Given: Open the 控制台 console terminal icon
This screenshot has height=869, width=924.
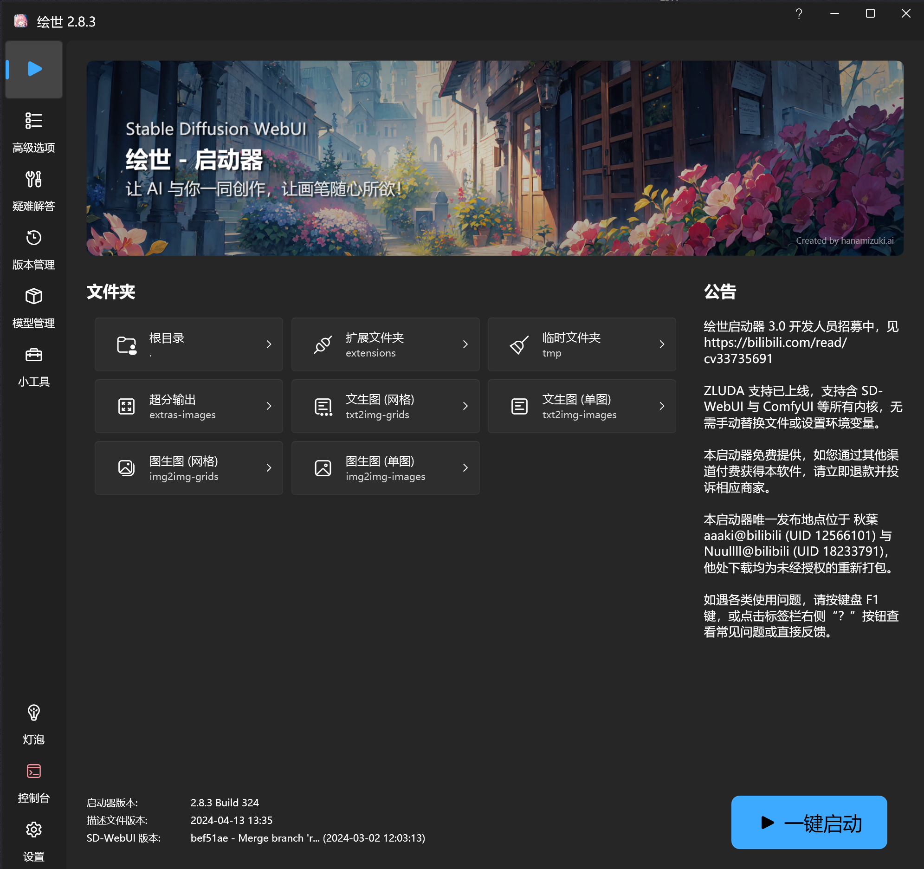Looking at the screenshot, I should click(34, 772).
